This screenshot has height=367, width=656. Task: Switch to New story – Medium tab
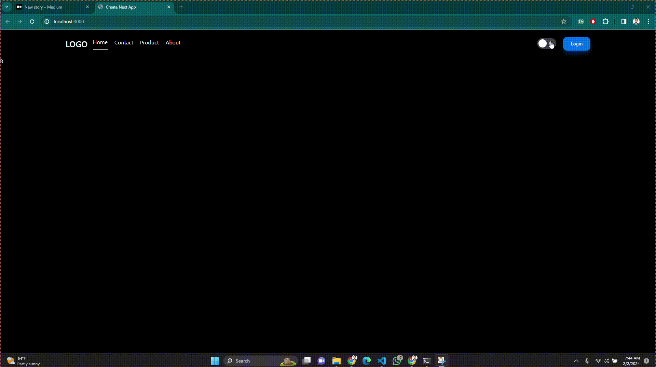(x=53, y=7)
